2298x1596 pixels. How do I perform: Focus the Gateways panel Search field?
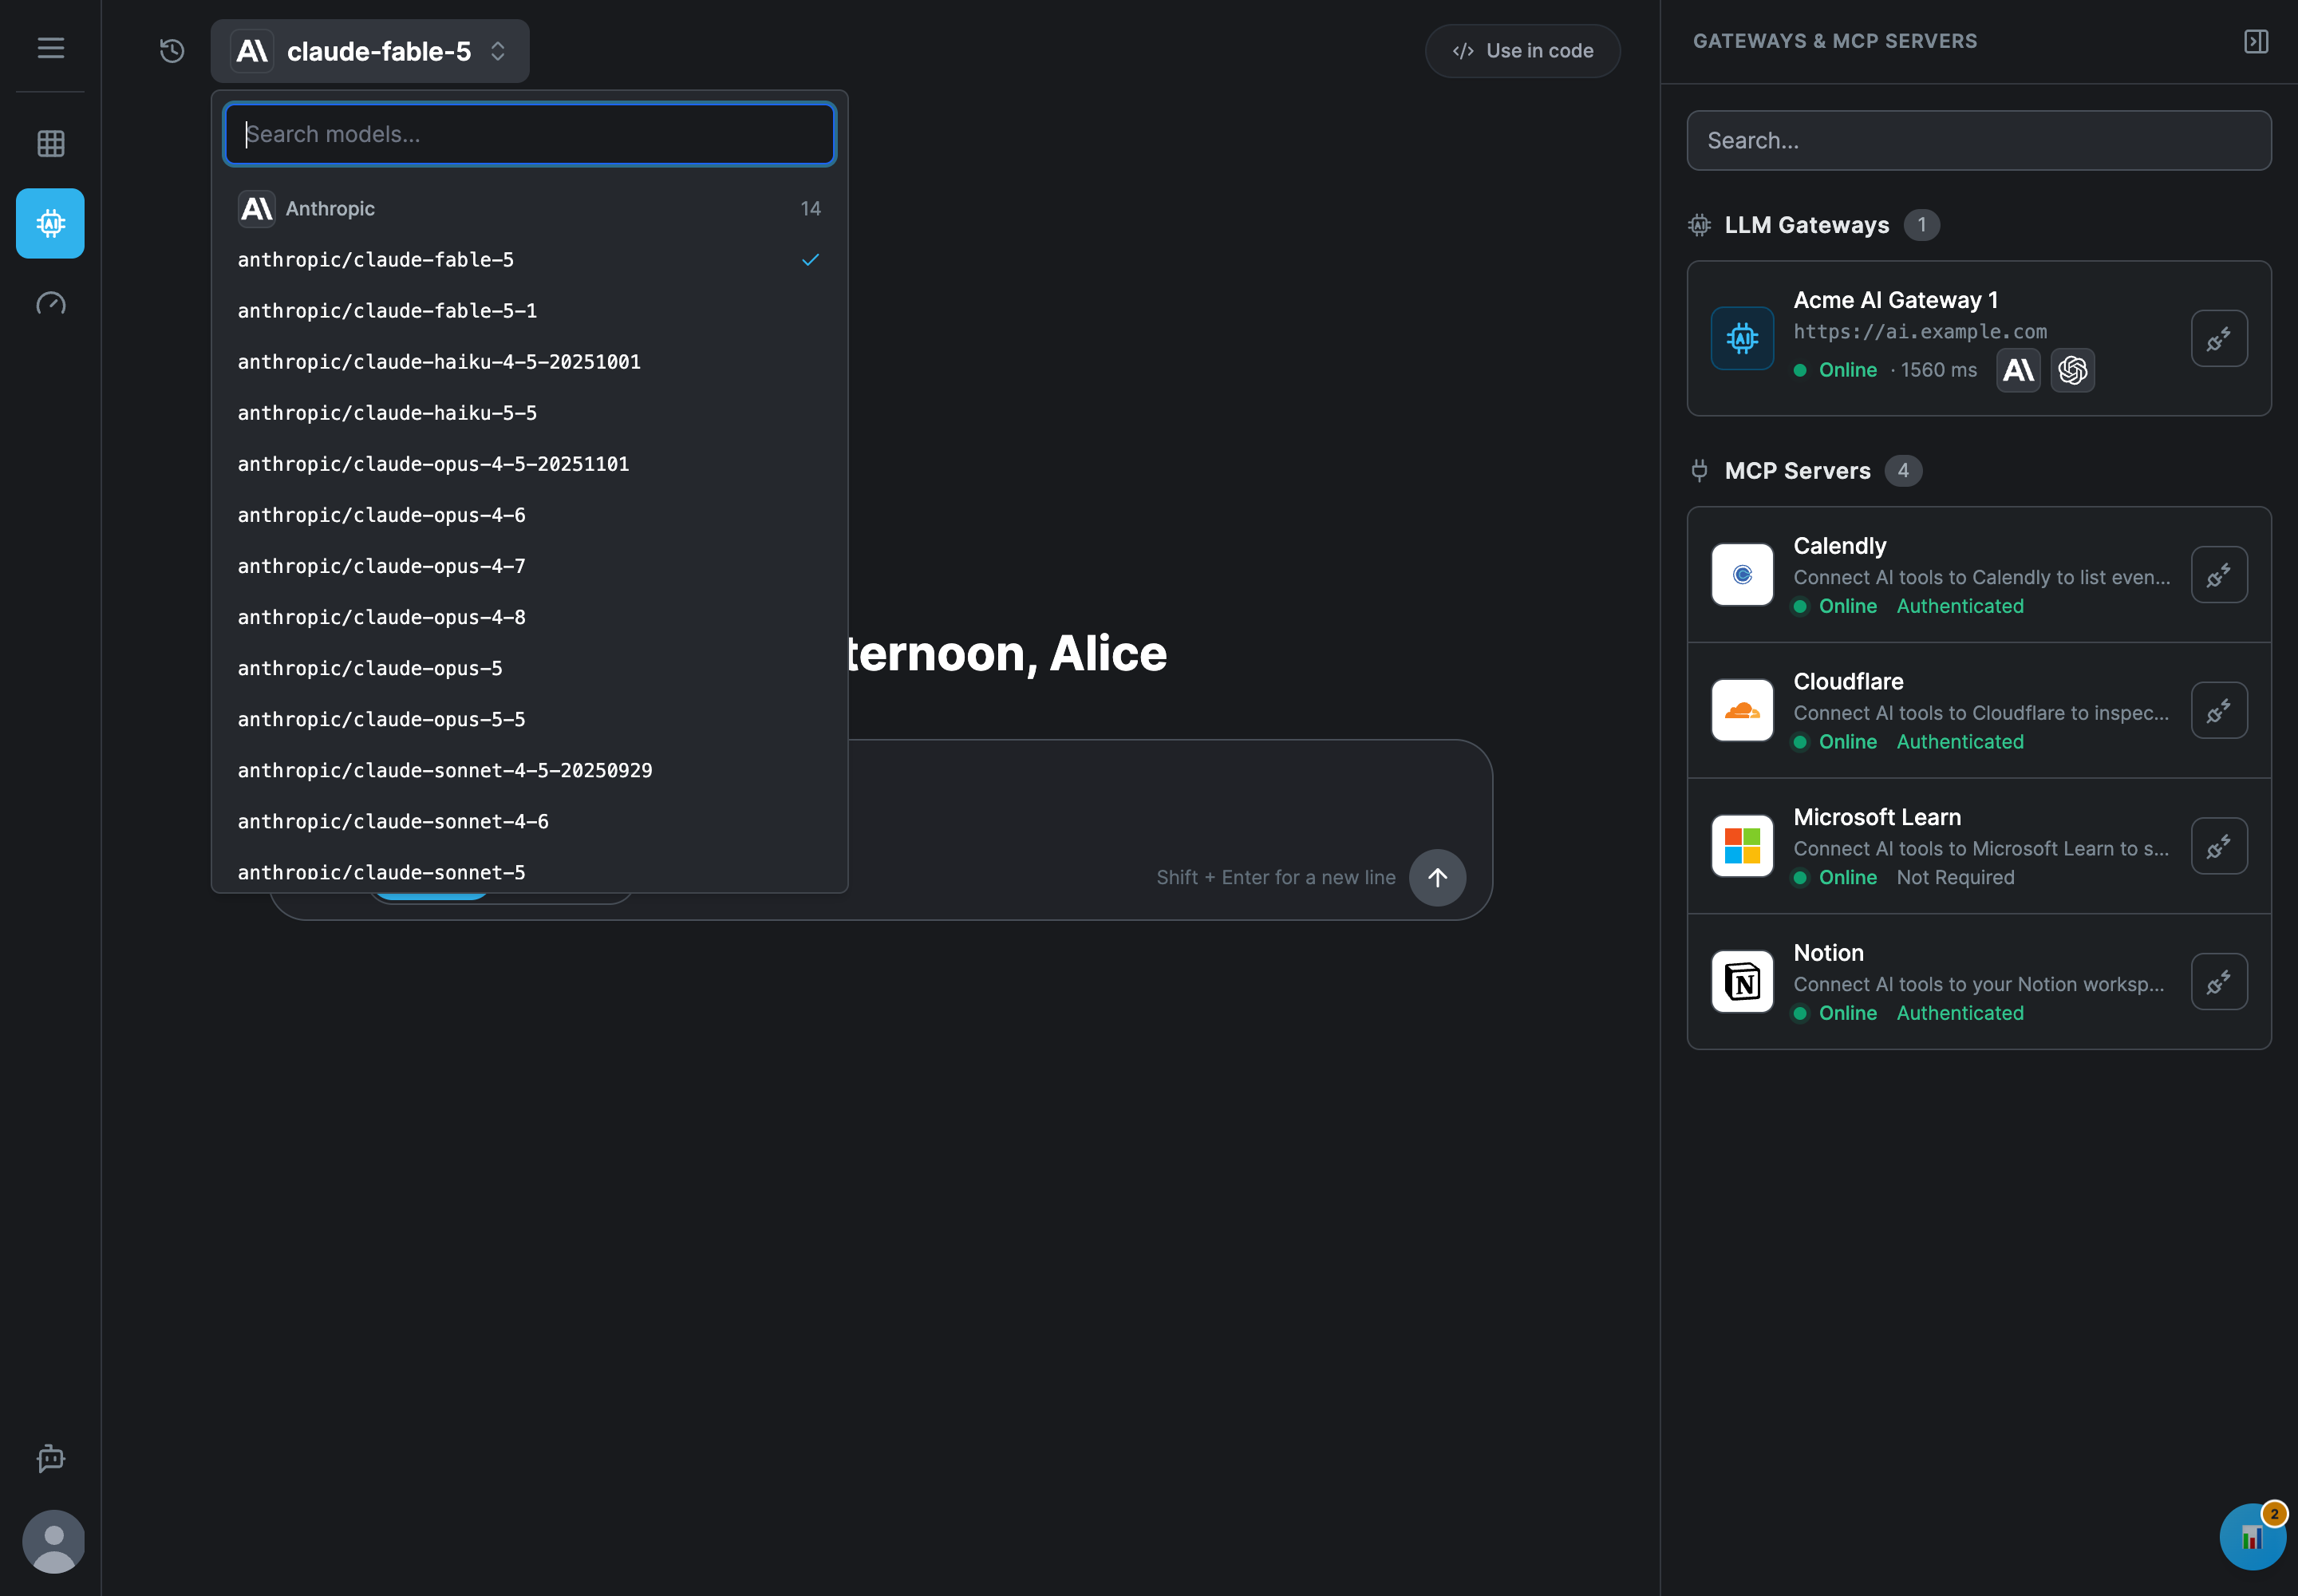[1978, 141]
